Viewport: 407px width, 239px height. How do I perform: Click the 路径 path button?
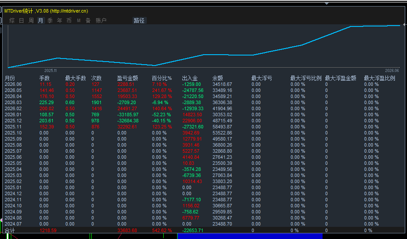pyautogui.click(x=139, y=20)
